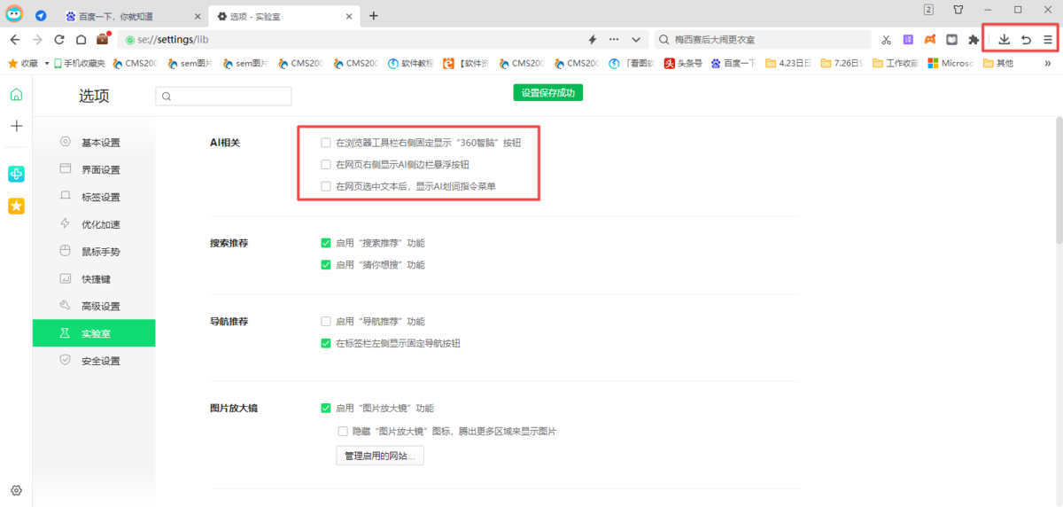The image size is (1063, 507).
Task: Click the browser avatar logo icon
Action: point(15,13)
